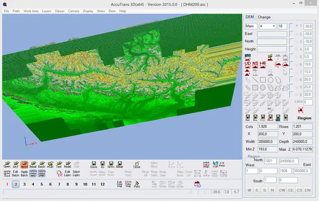Expand the Main dropdown showing 4
This screenshot has width=319, height=201.
(x=267, y=26)
